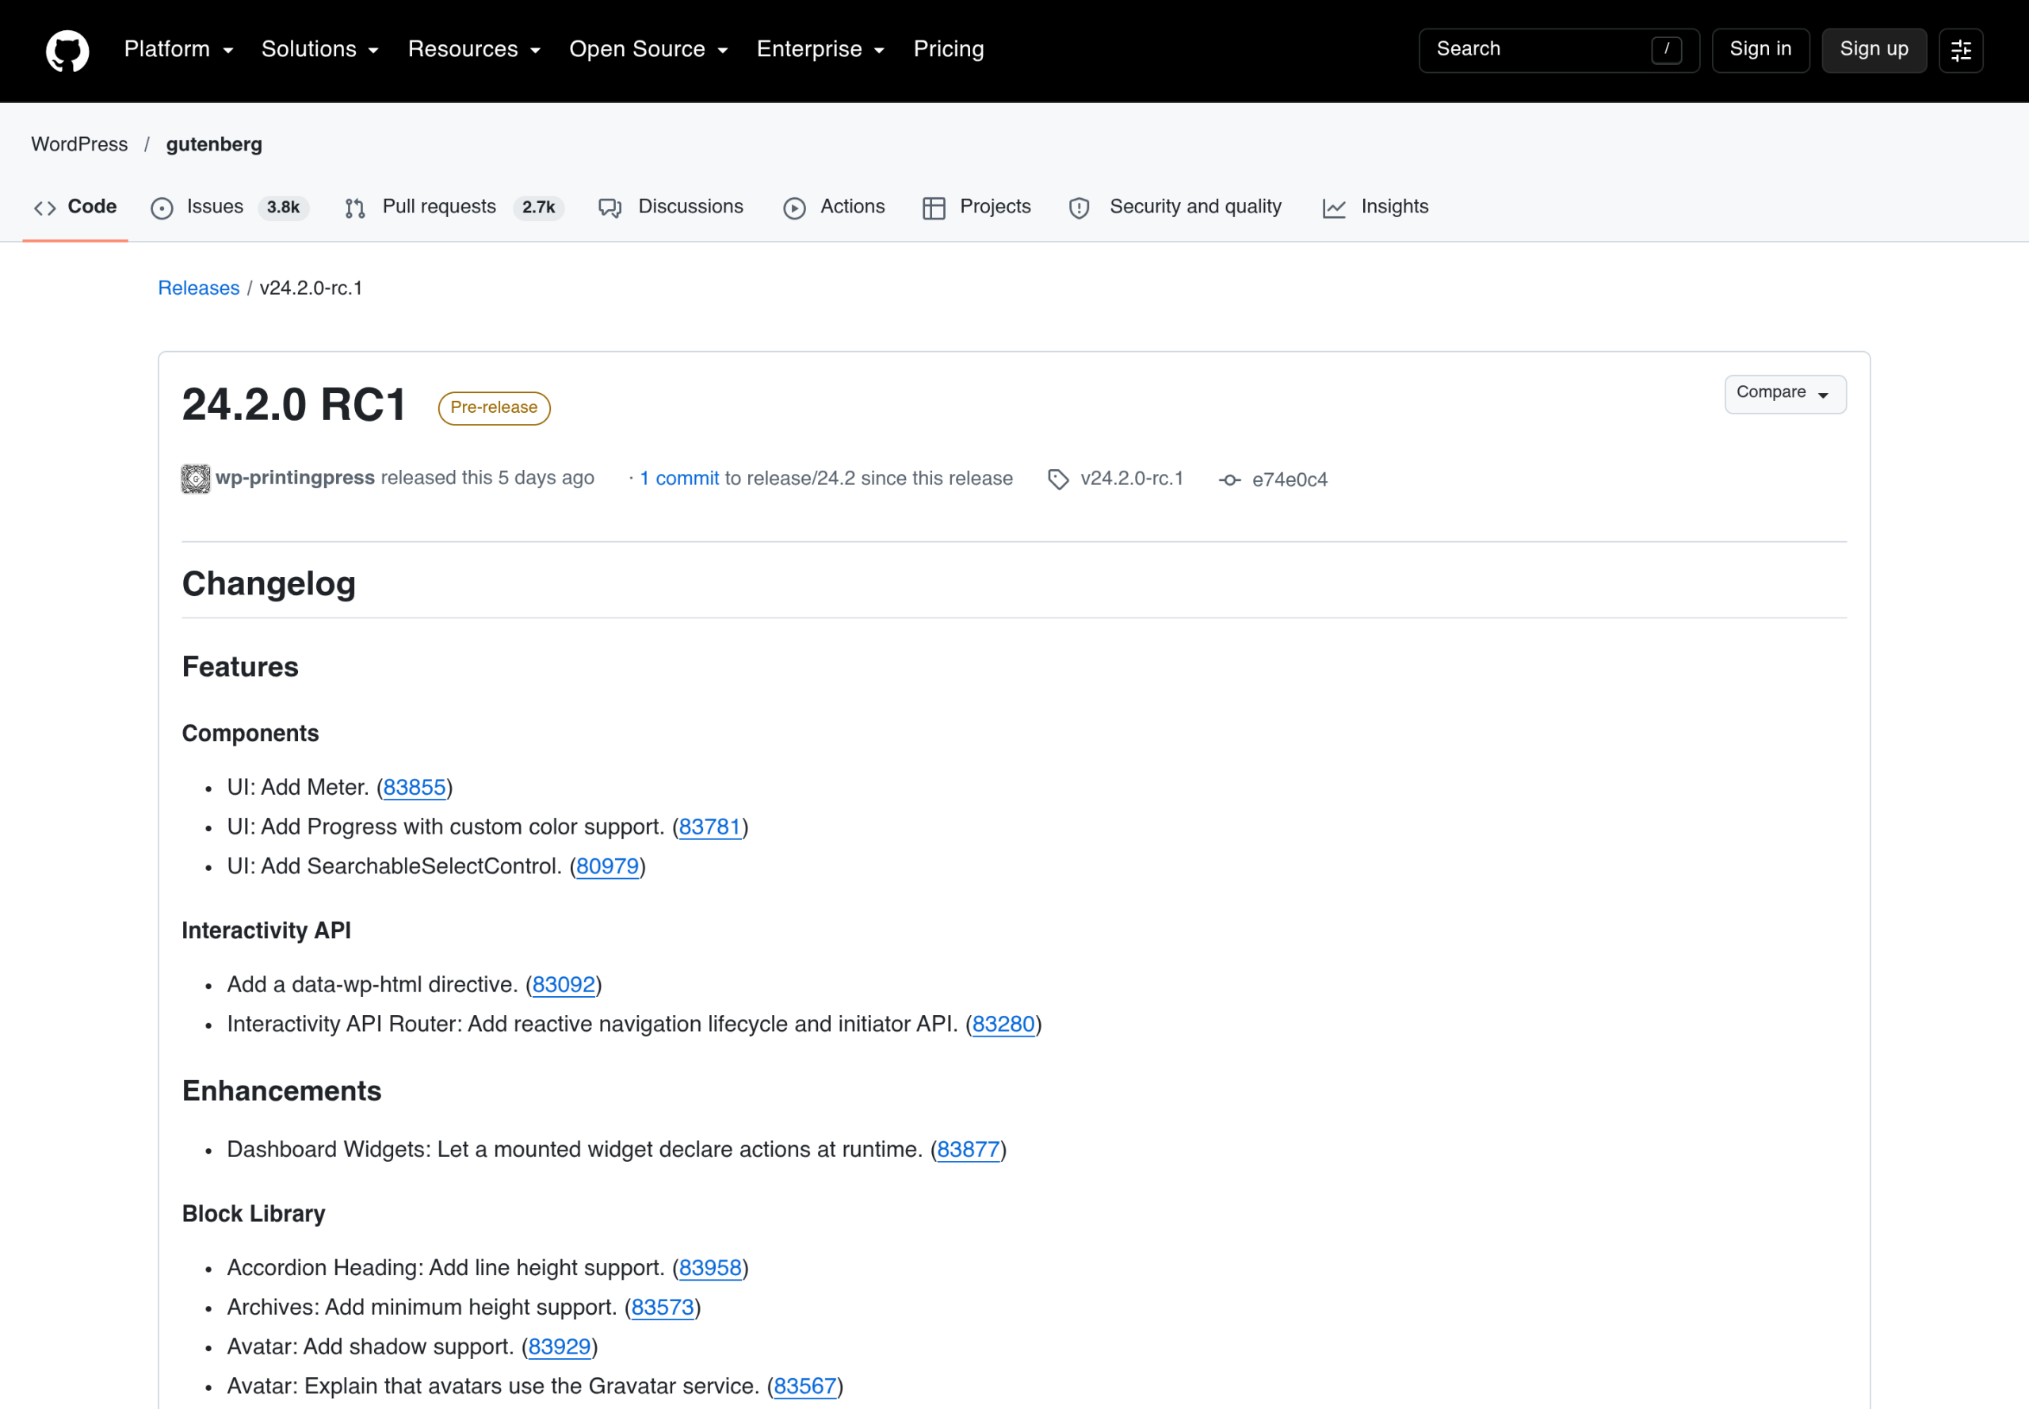Switch to the Issues tab
The image size is (2029, 1409).
pyautogui.click(x=231, y=208)
